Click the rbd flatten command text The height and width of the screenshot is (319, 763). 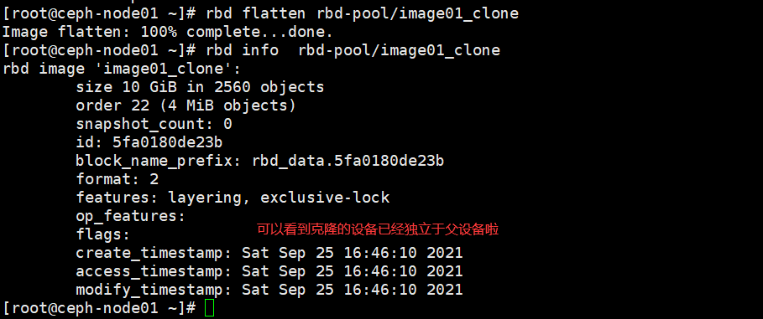pyautogui.click(x=363, y=13)
